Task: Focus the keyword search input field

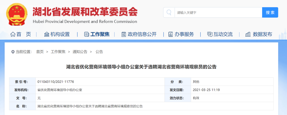Action: pyautogui.click(x=218, y=12)
